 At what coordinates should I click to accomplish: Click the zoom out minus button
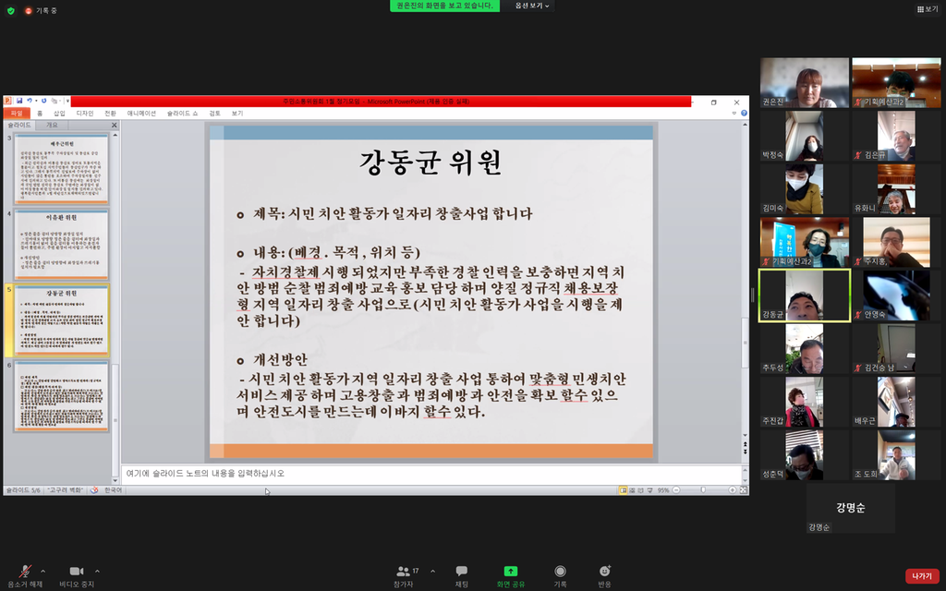[676, 490]
